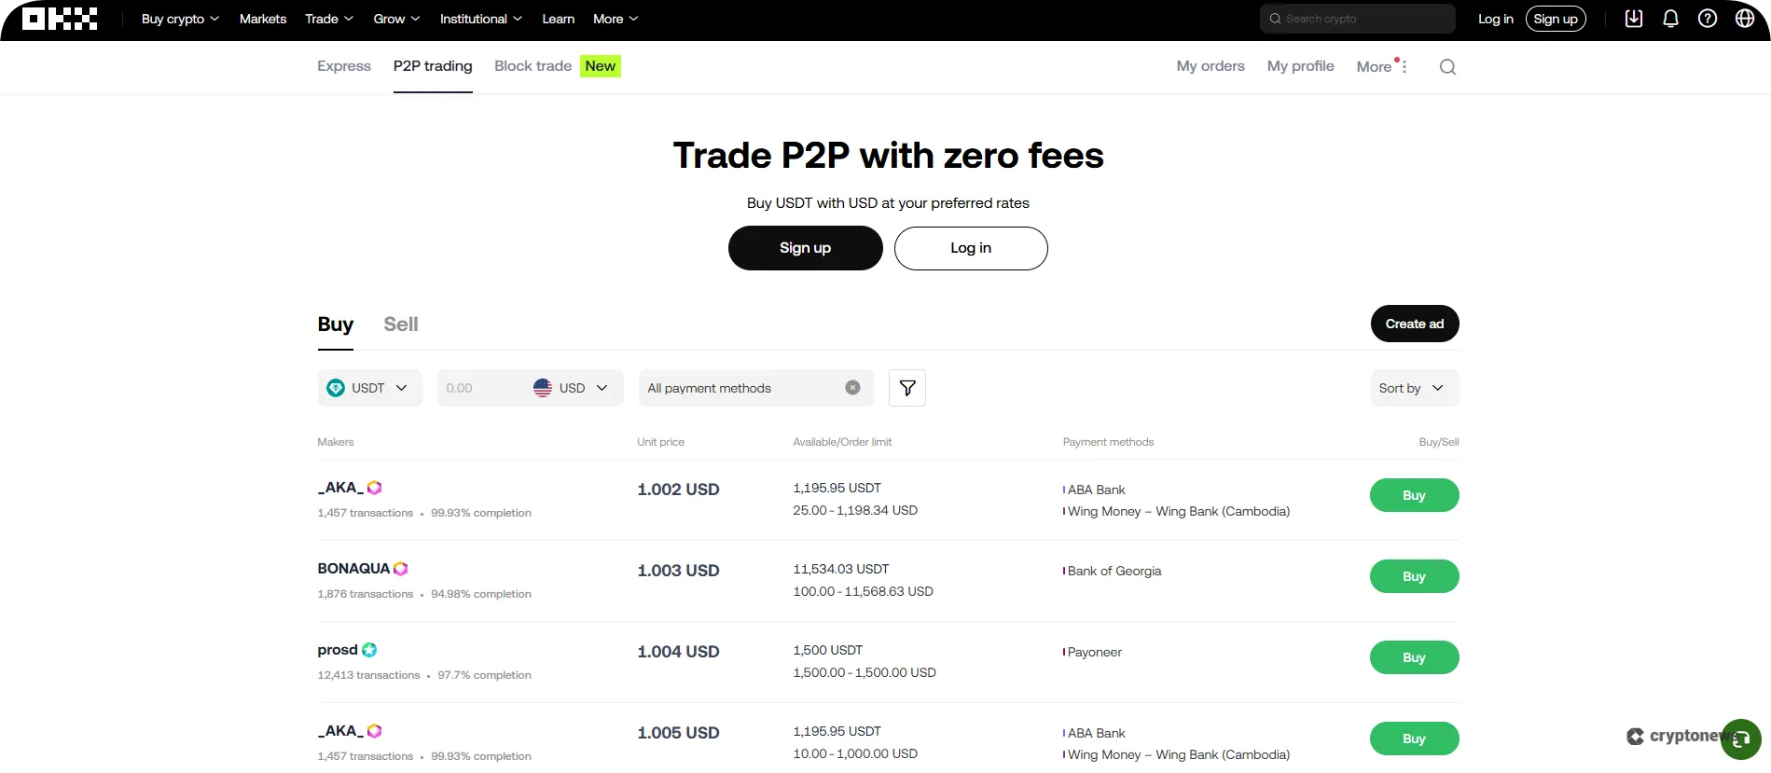1771x773 pixels.
Task: Switch to the Block trade tab
Action: click(x=533, y=65)
